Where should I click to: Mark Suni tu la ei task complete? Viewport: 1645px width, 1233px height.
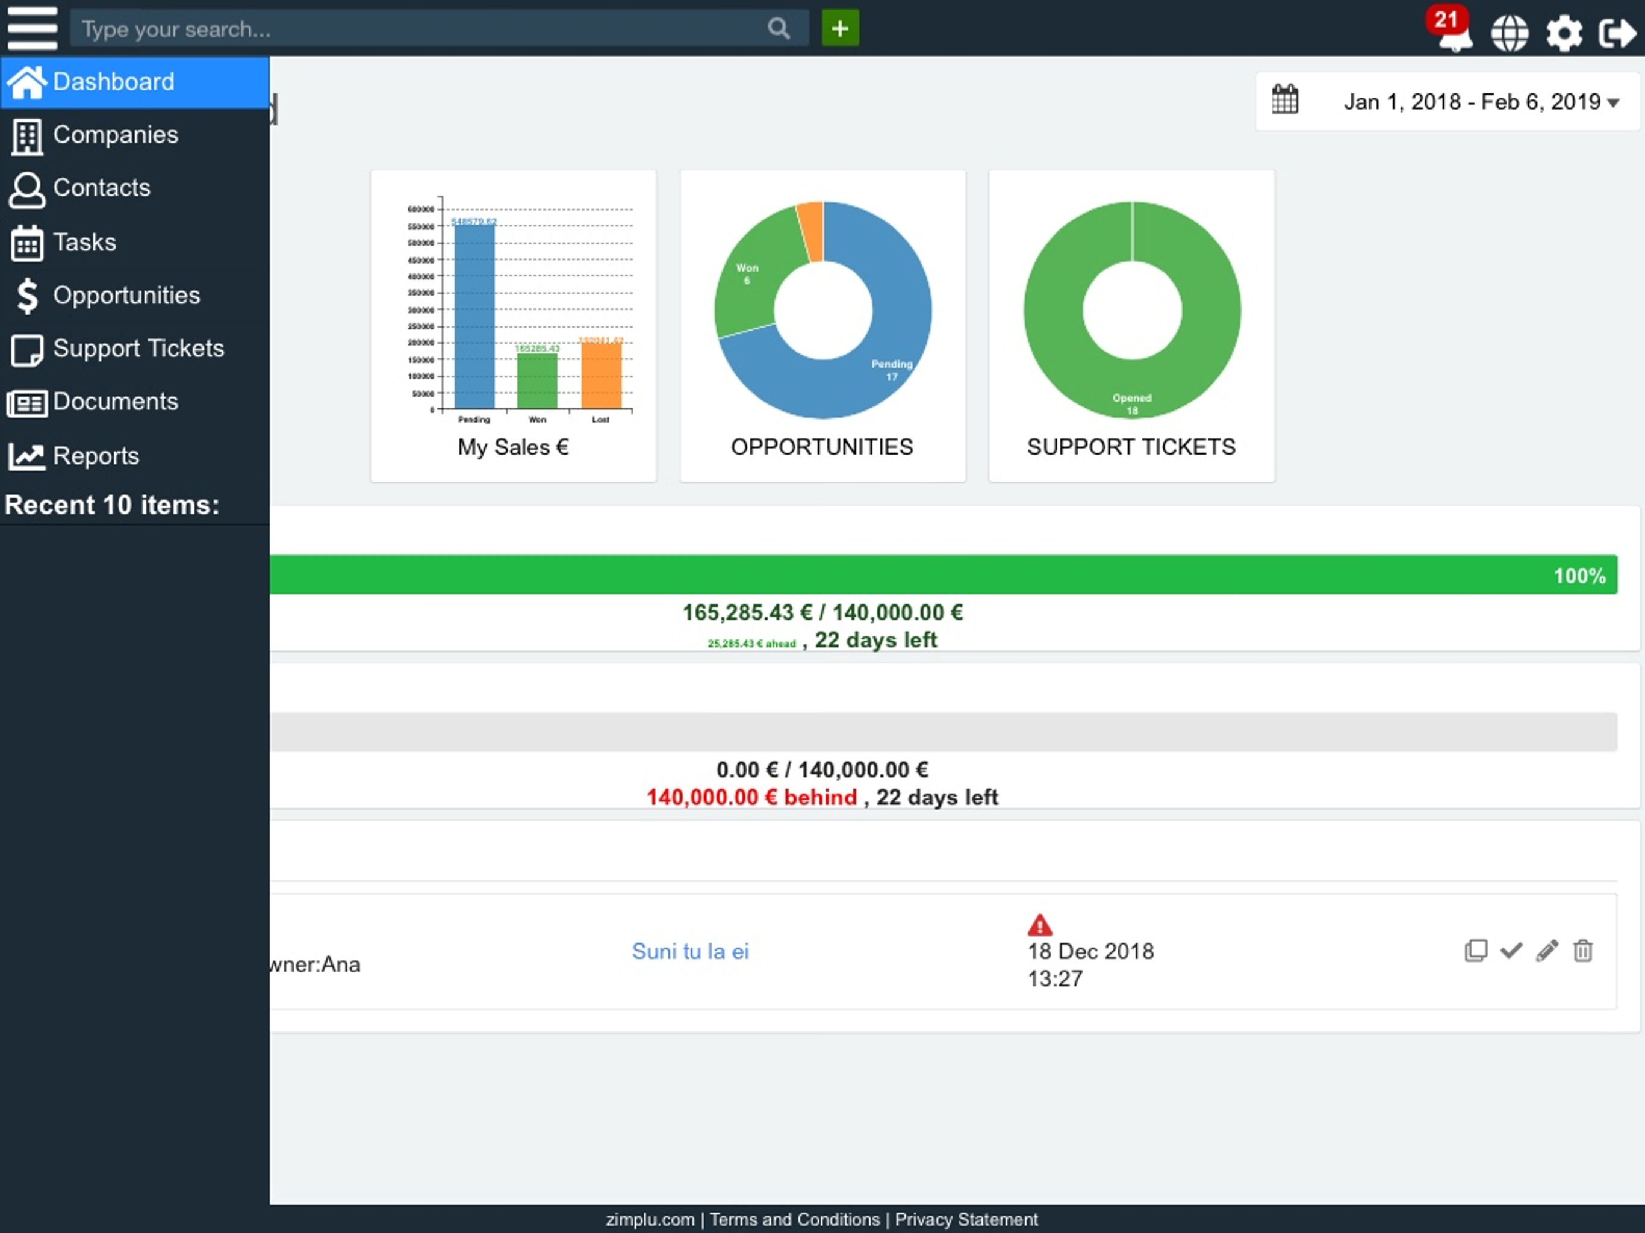(1511, 951)
